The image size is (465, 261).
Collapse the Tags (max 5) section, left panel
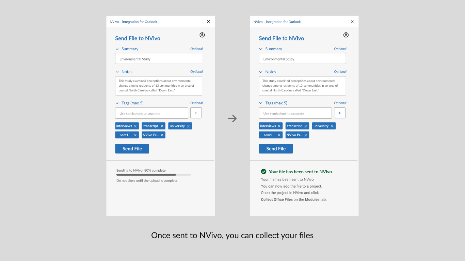(117, 103)
